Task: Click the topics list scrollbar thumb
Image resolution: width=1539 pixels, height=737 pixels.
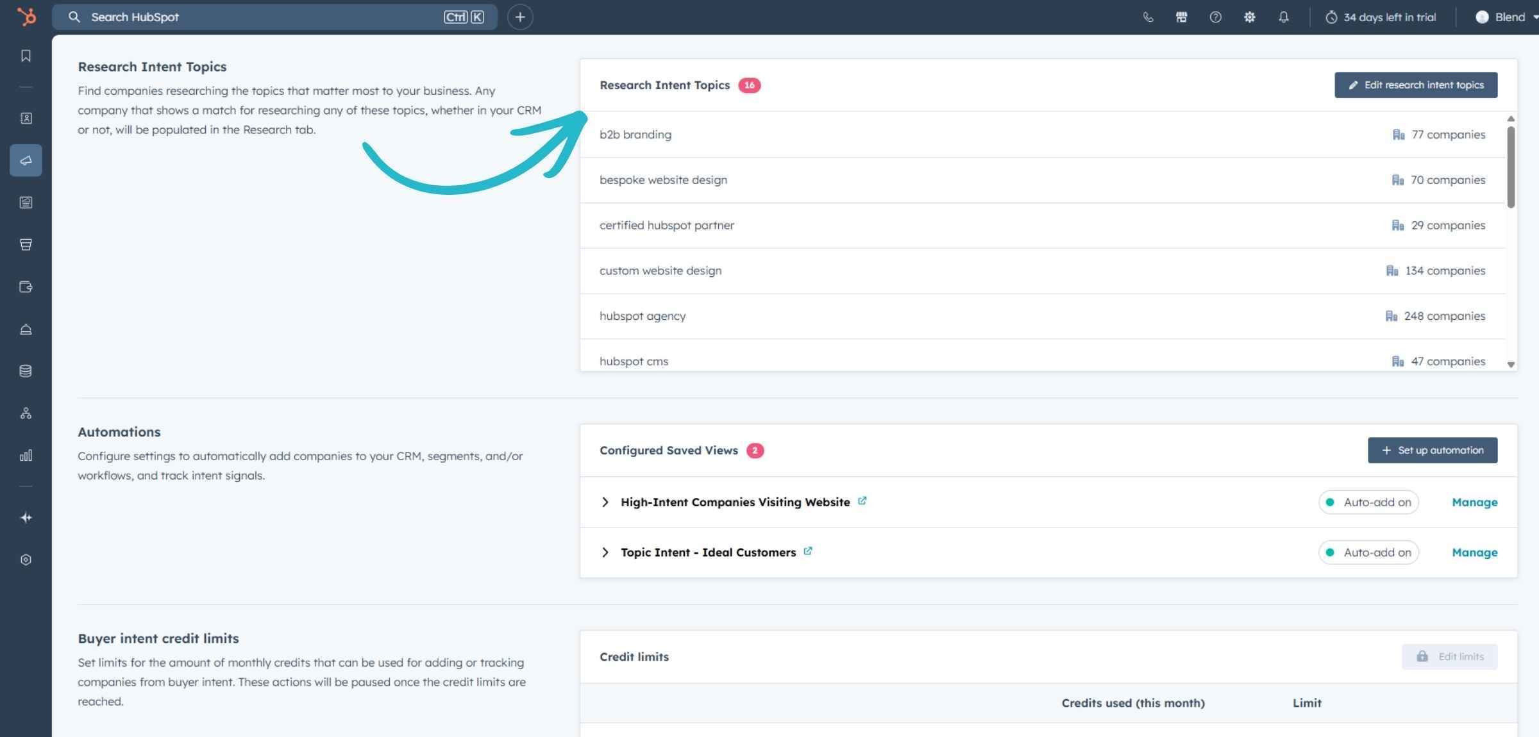Action: tap(1511, 167)
